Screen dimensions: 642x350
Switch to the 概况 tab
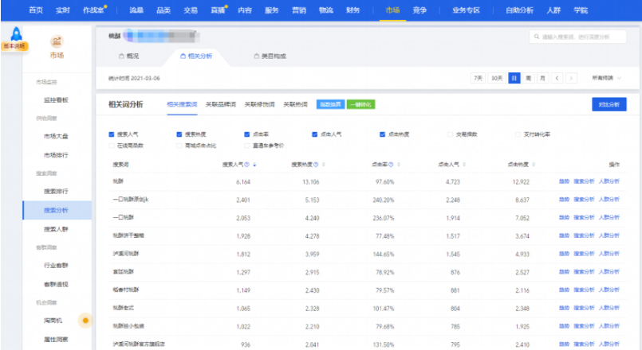pos(129,56)
